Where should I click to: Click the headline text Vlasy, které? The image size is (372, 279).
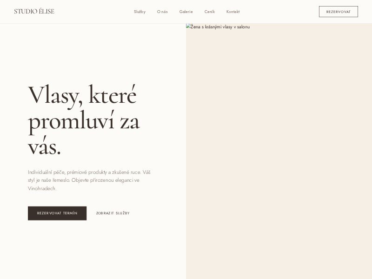coord(82,95)
